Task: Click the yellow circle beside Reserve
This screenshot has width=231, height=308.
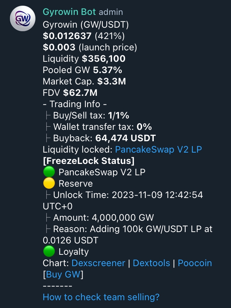Action: [x=49, y=184]
